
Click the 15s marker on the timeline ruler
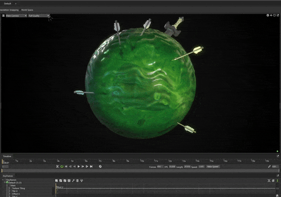(212, 161)
